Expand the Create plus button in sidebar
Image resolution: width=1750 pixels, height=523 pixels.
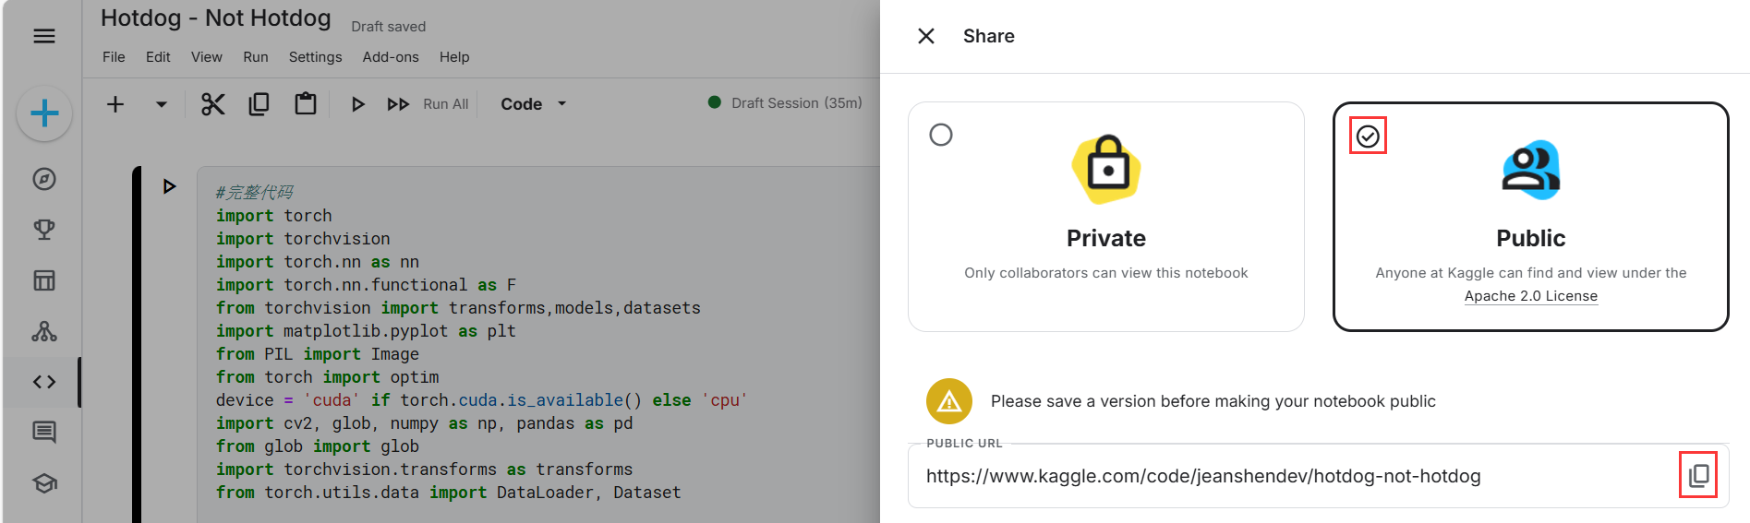click(x=44, y=114)
